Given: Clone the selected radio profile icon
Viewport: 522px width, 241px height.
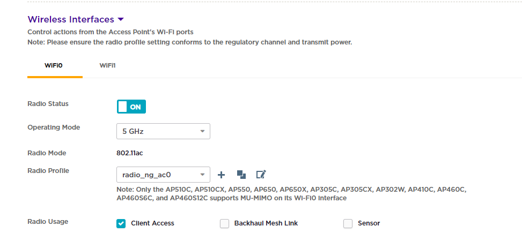Looking at the screenshot, I should (241, 175).
